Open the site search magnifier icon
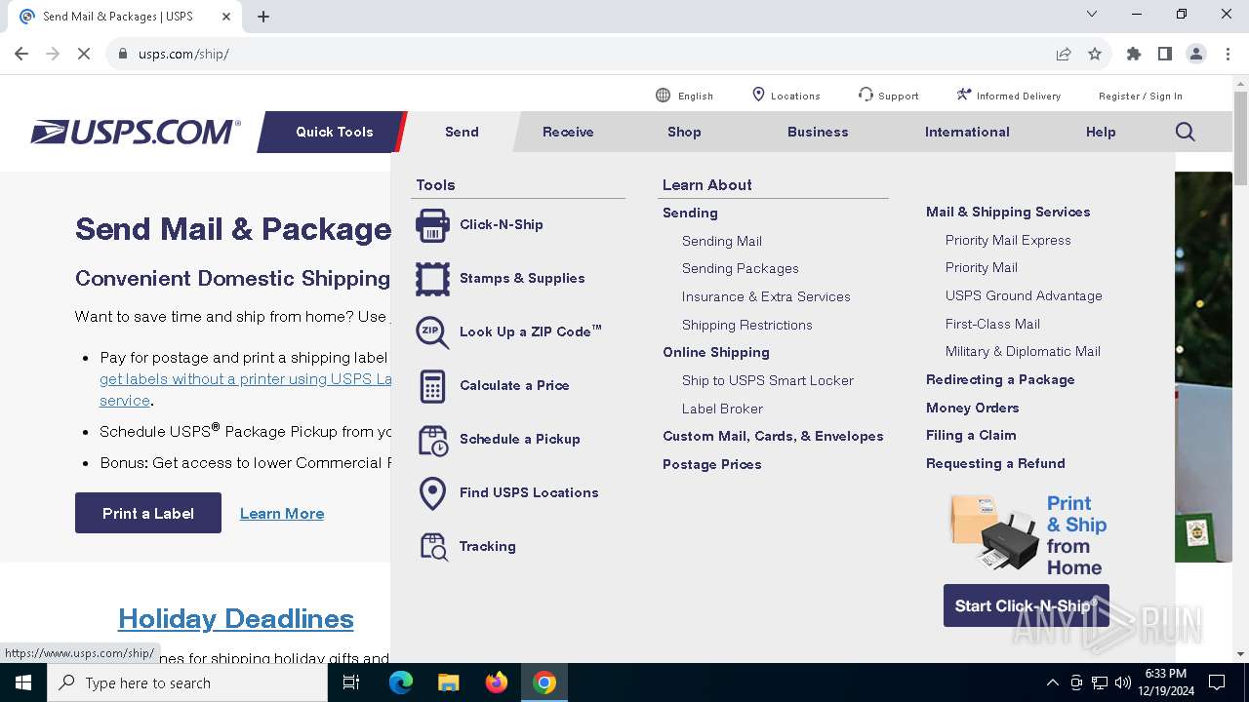 [1186, 132]
